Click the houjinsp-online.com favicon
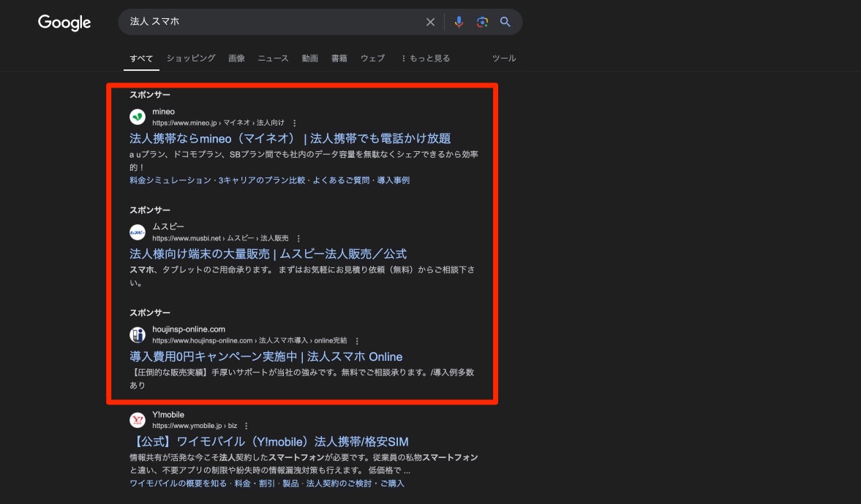Viewport: 861px width, 504px height. 138,335
